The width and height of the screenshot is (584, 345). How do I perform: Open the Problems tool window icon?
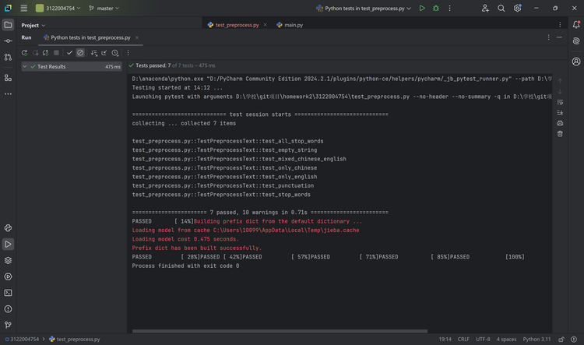[9, 309]
